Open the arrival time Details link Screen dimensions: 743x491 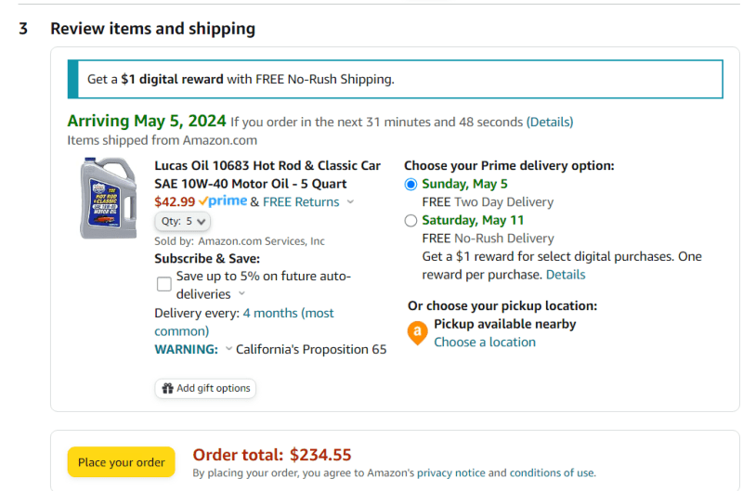tap(550, 122)
